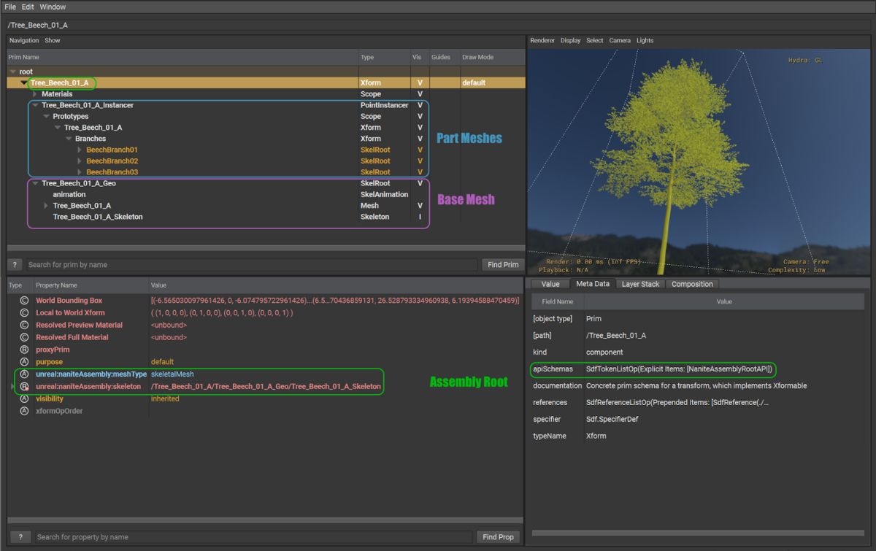The width and height of the screenshot is (876, 551).
Task: Click the help question mark beside prim search
Action: [x=15, y=265]
